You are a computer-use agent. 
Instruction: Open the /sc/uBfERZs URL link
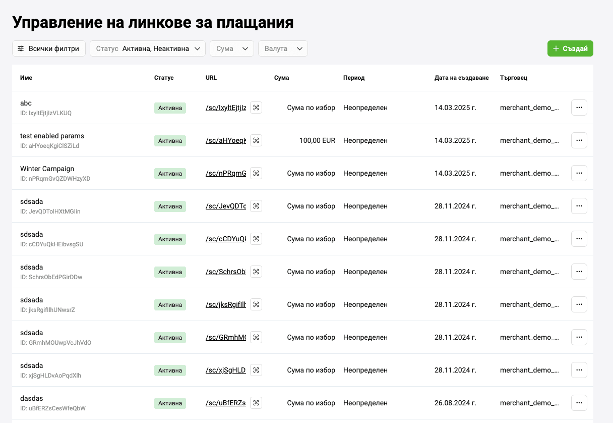click(x=226, y=403)
